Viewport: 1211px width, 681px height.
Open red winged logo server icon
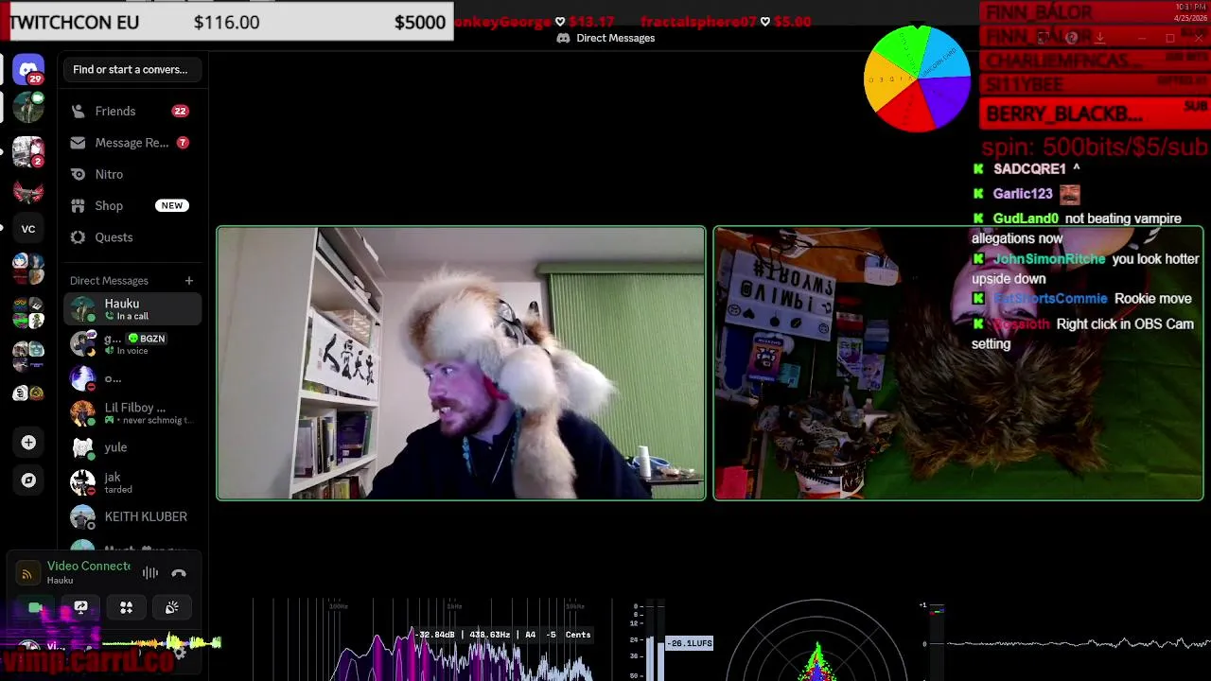(x=28, y=192)
